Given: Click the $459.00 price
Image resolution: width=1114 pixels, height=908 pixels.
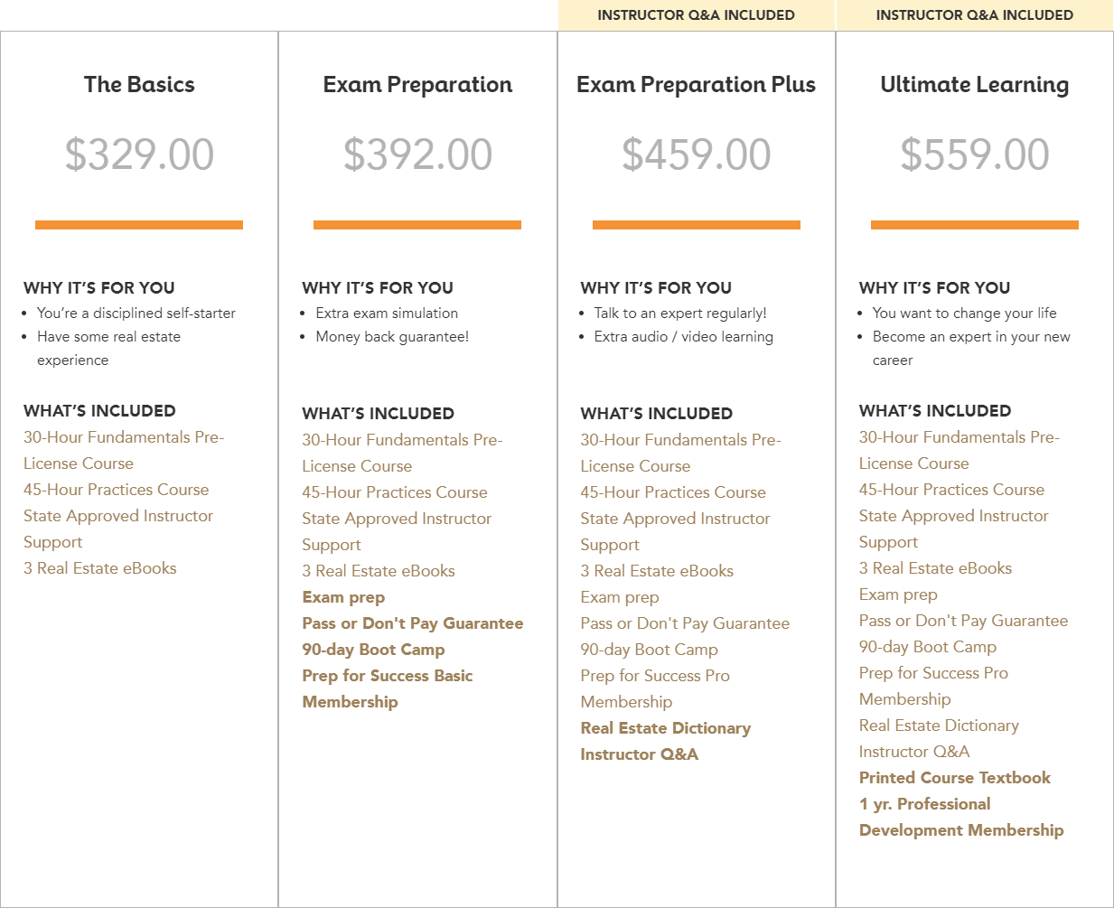Looking at the screenshot, I should 696,154.
